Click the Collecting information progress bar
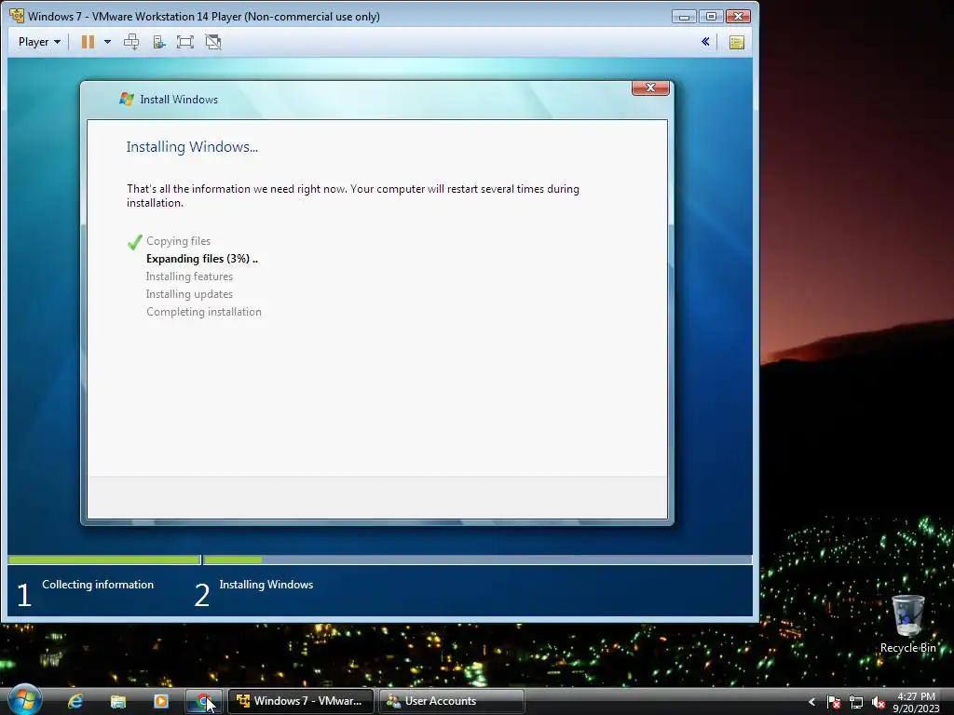This screenshot has width=954, height=715. (104, 560)
